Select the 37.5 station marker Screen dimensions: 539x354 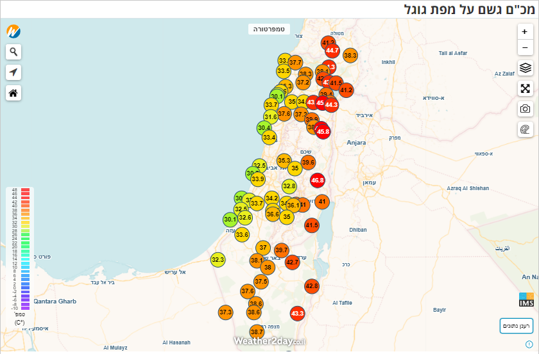(x=261, y=281)
